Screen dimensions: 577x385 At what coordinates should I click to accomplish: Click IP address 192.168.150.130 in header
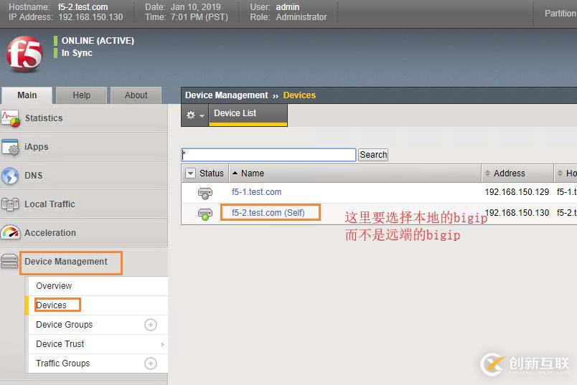90,17
